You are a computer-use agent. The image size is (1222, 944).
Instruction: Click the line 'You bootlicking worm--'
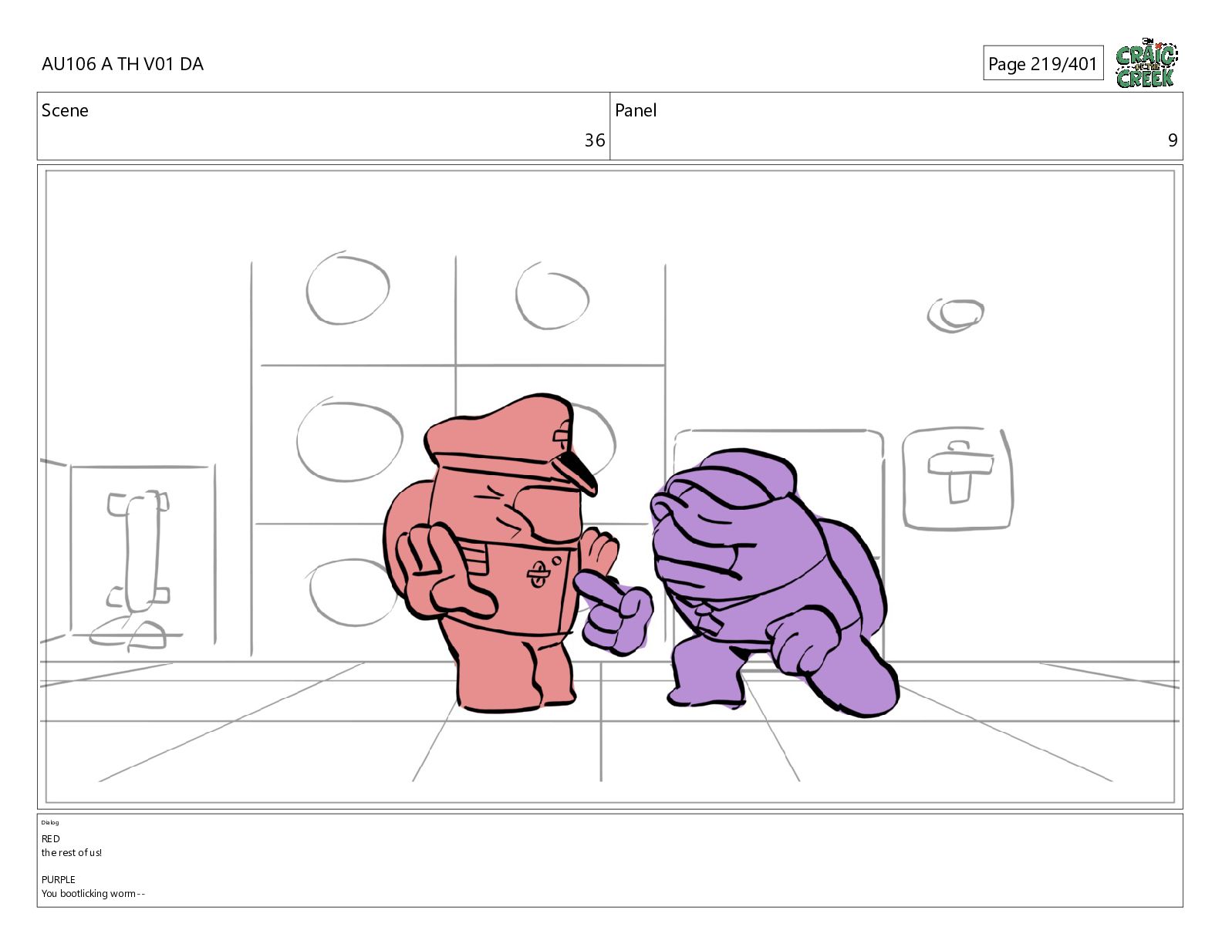pos(93,893)
